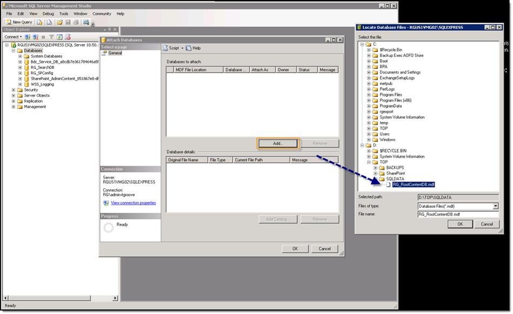
Task: Open the Script dropdown arrow
Action: pos(182,48)
